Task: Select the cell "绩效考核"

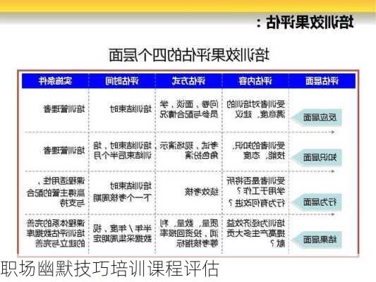Action: click(x=202, y=192)
